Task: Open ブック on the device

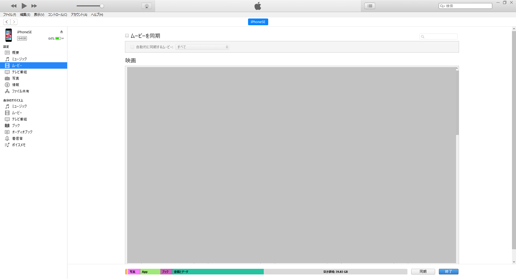Action: [34, 126]
